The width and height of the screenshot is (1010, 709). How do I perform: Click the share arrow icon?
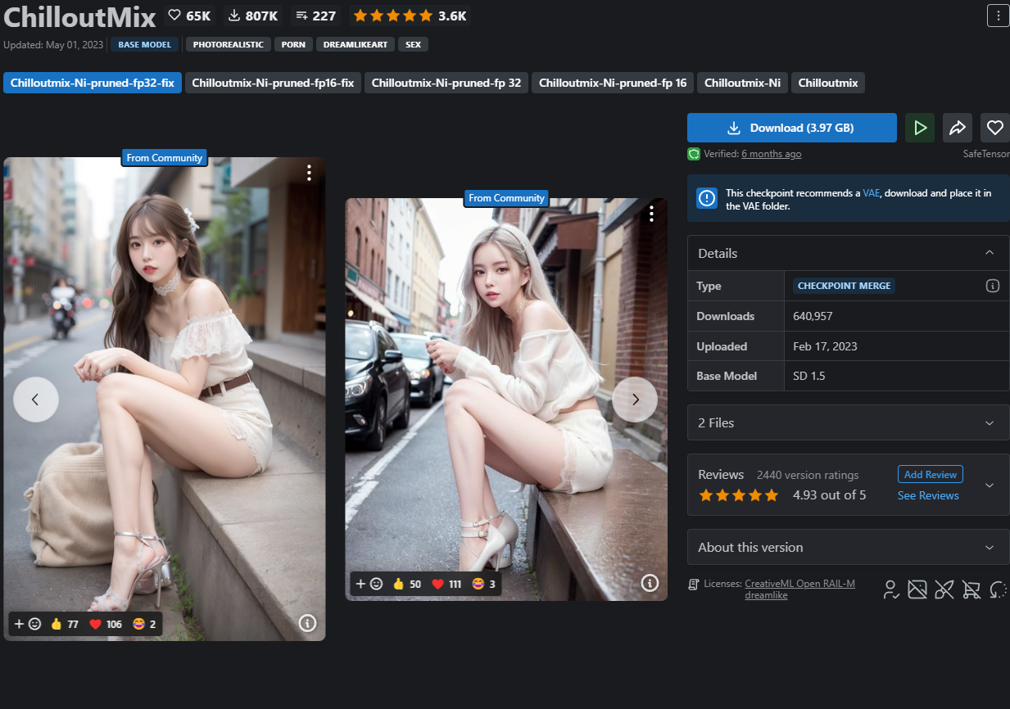957,128
